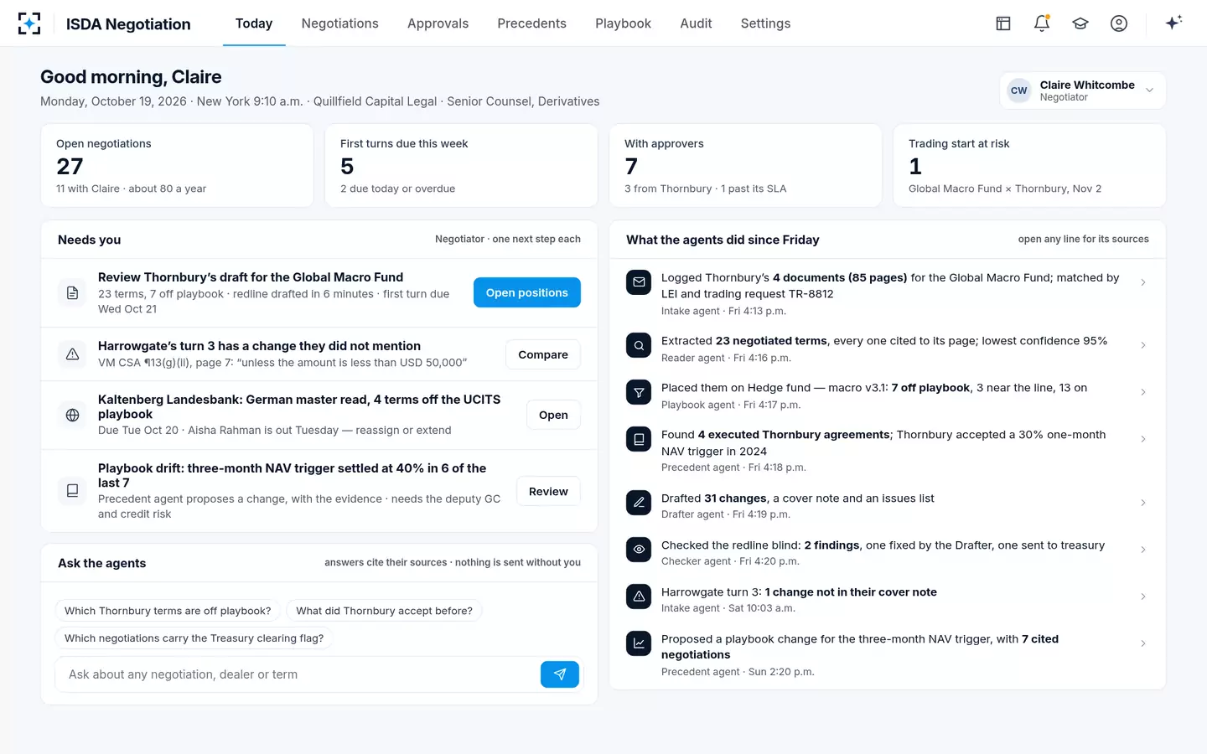
Task: Open the layout panel icon in header
Action: point(1003,23)
